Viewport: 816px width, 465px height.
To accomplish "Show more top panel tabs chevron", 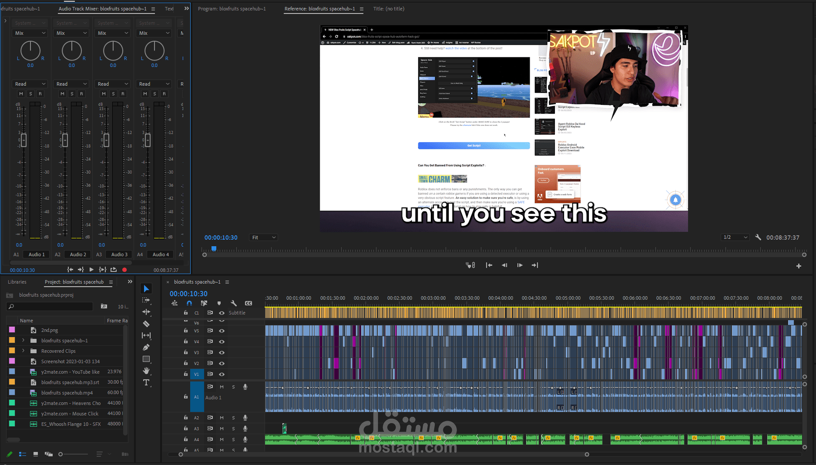I will 187,8.
